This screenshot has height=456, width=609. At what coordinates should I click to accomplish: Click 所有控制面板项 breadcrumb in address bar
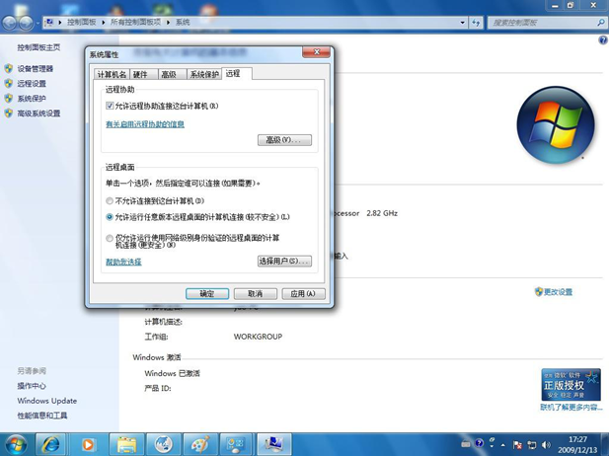[x=135, y=22]
